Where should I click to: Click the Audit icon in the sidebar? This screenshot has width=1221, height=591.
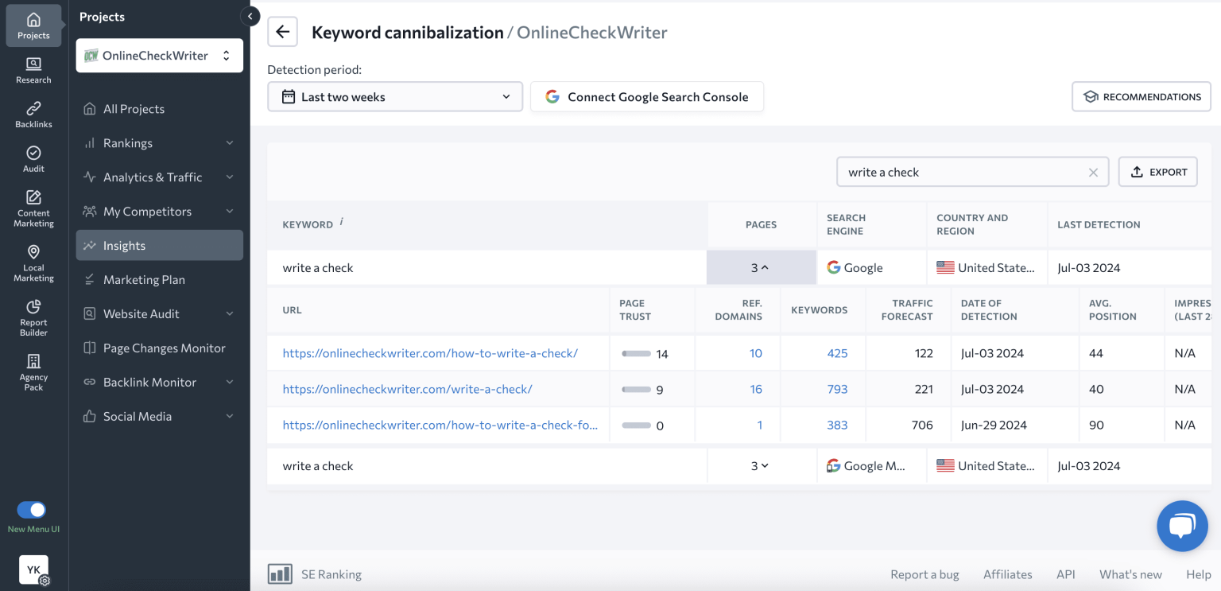[x=33, y=153]
